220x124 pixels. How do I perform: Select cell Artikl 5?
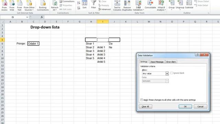coord(102,62)
